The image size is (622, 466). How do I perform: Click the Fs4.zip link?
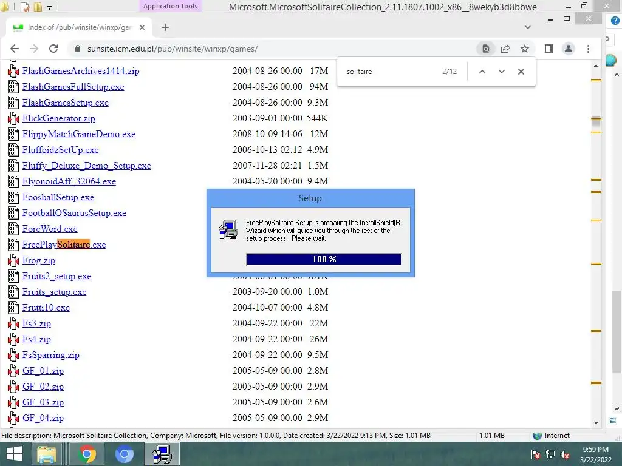click(36, 339)
